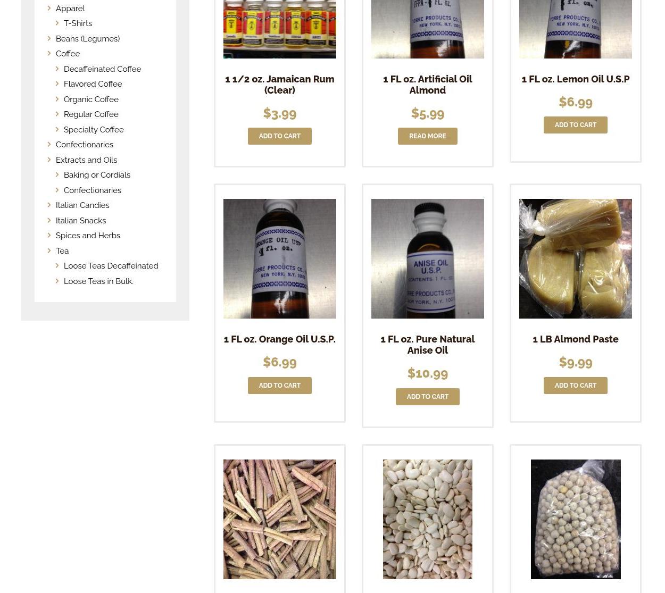Open the Decaffeinated Coffee category
This screenshot has width=665, height=593.
point(102,69)
